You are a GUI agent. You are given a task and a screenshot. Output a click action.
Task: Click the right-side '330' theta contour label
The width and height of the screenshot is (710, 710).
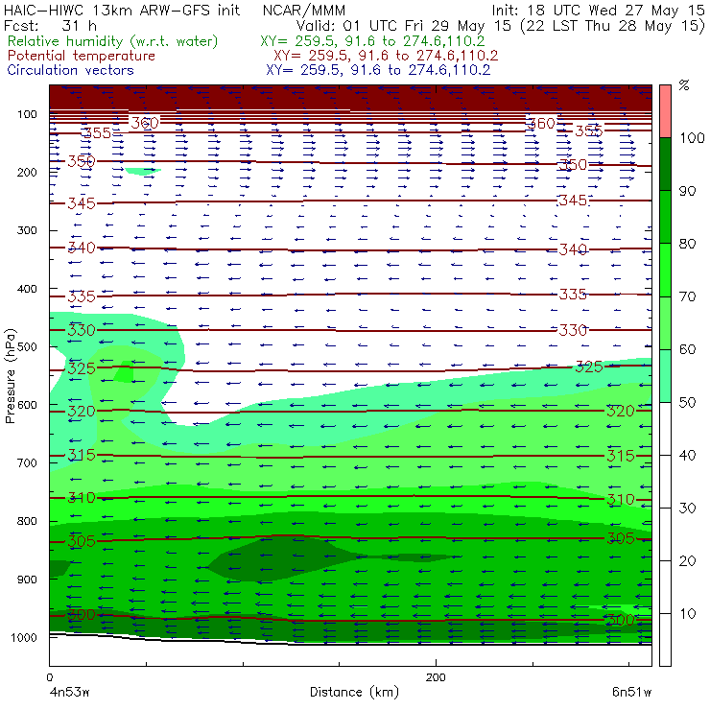click(573, 331)
